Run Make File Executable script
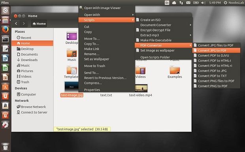 (x=164, y=40)
